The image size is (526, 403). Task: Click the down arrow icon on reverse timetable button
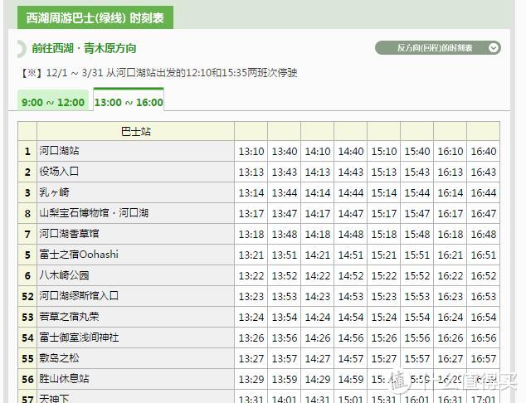[493, 48]
